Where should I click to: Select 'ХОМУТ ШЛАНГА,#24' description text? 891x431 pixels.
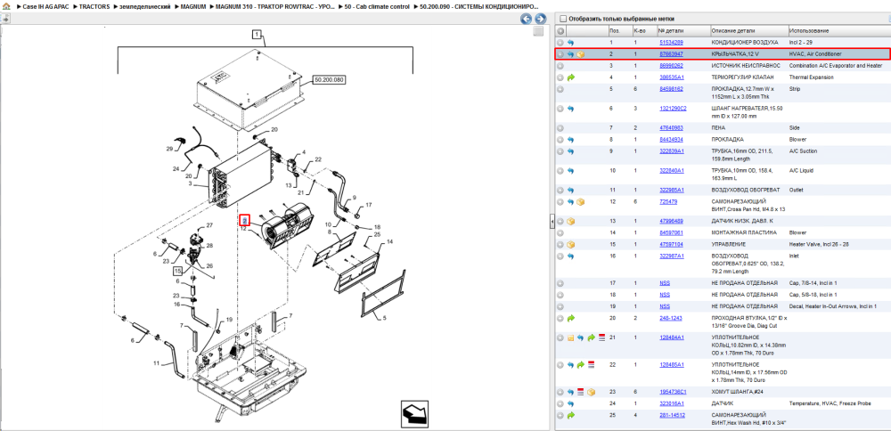[x=737, y=392]
